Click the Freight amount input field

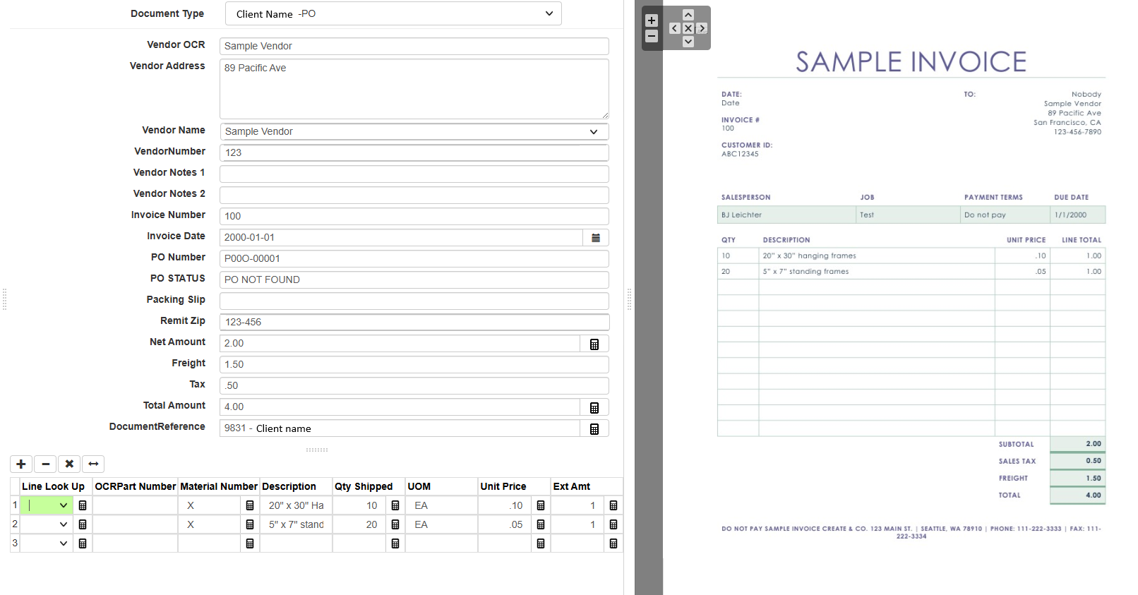pyautogui.click(x=414, y=364)
